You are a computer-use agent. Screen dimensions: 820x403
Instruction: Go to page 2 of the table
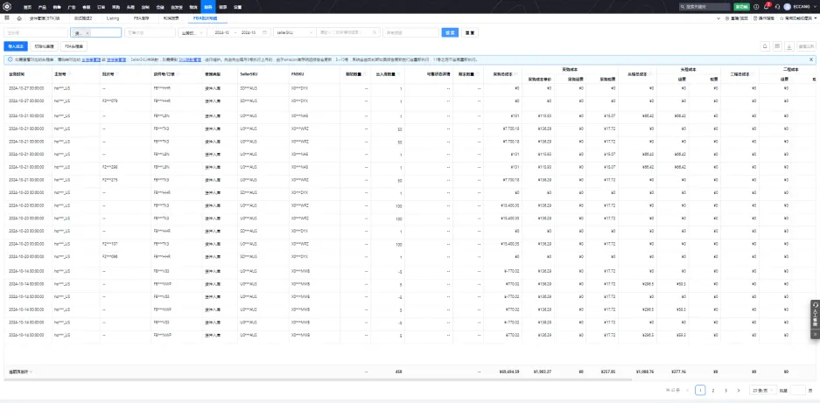[712, 390]
